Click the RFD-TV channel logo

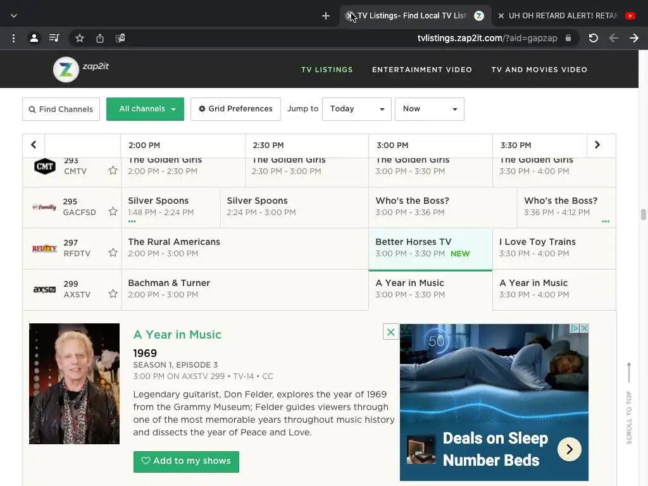[44, 248]
